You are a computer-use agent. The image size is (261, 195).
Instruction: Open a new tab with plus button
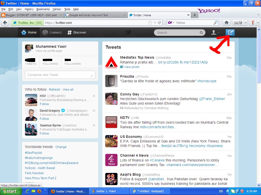pyautogui.click(x=194, y=15)
